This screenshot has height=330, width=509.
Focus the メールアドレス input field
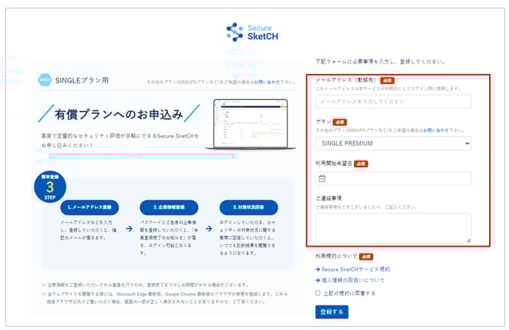(393, 102)
